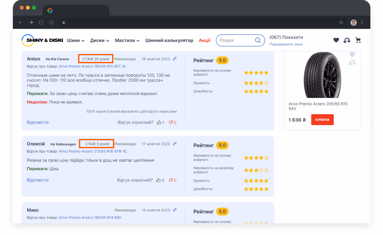Click the browser forward arrow
This screenshot has height=235, width=383.
point(31,22)
